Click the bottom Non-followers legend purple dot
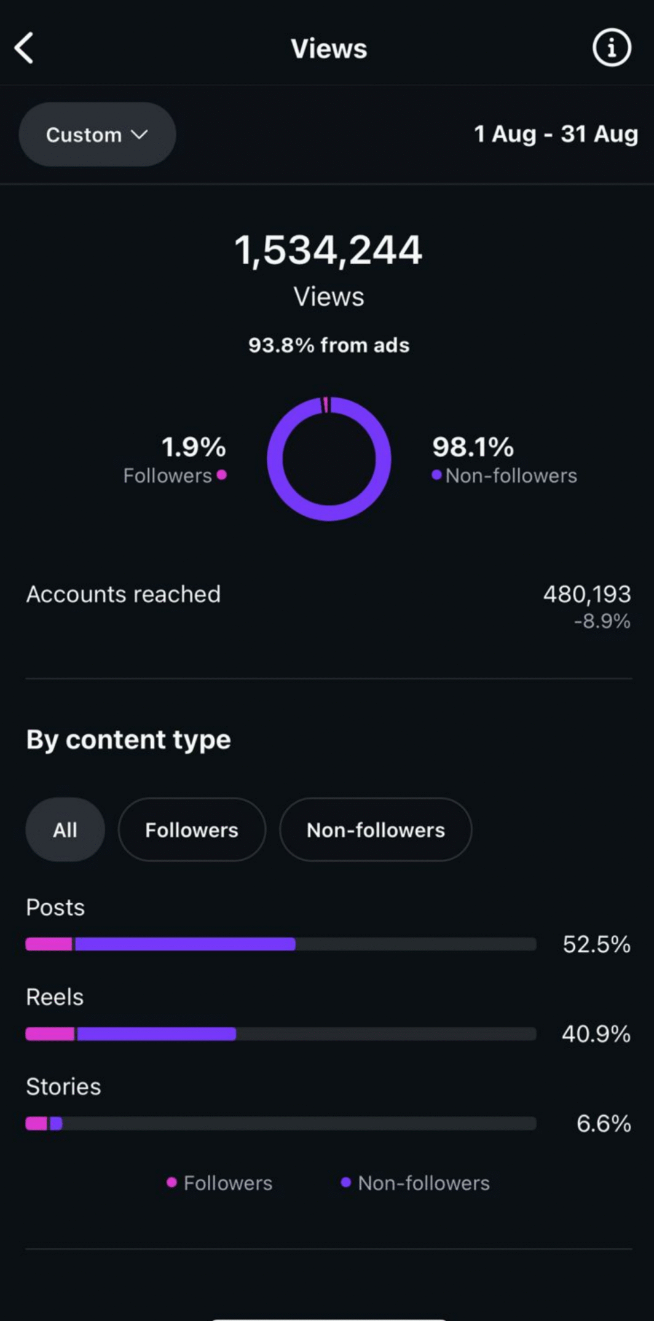 pos(345,1182)
